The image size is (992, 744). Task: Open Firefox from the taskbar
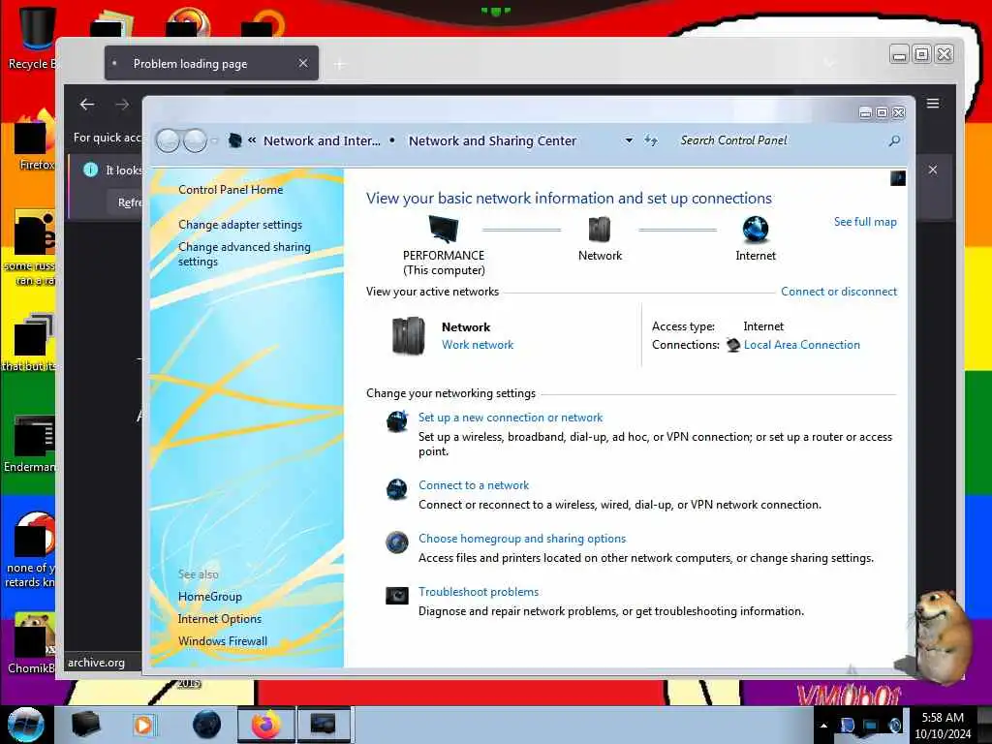point(266,725)
